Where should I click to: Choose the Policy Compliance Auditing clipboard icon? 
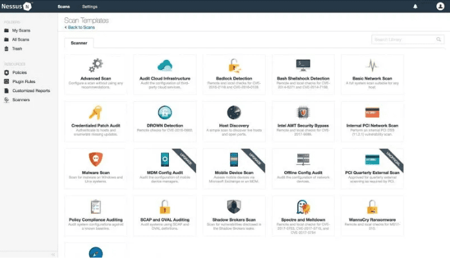pyautogui.click(x=95, y=207)
